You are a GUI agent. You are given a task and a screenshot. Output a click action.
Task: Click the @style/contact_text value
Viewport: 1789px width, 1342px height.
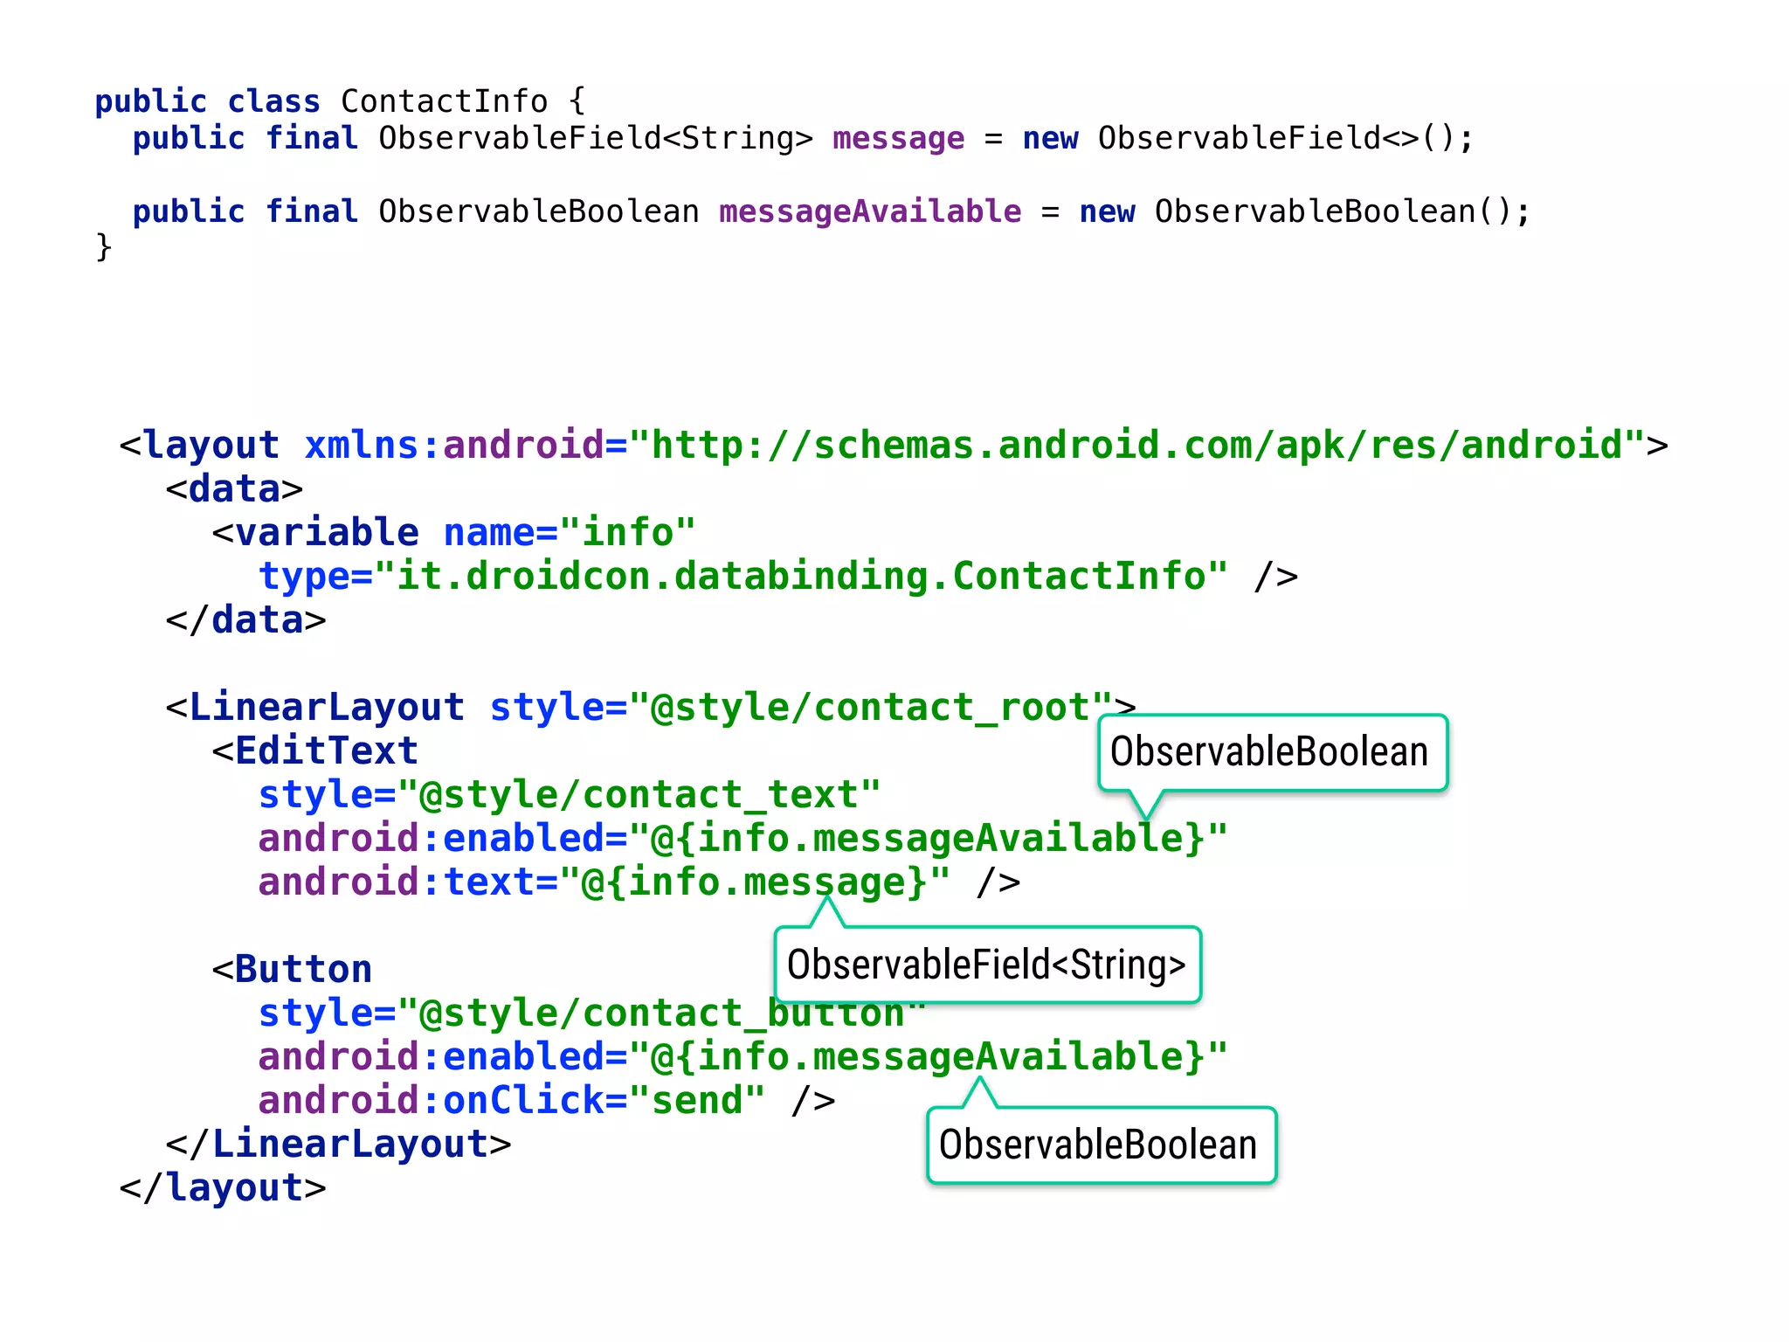639,794
